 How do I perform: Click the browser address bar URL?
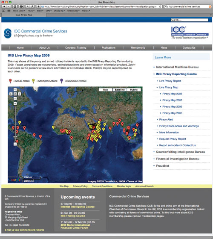100,7
